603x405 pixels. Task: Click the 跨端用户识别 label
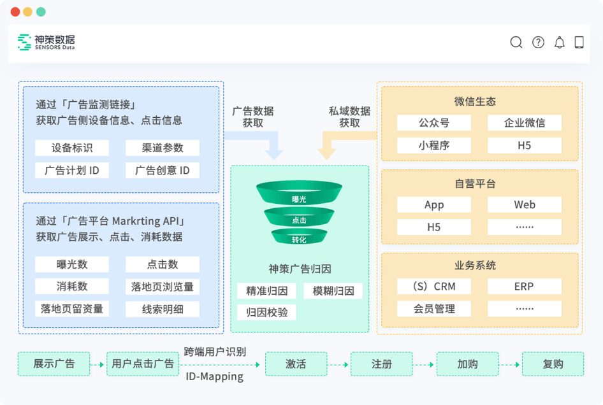pyautogui.click(x=215, y=352)
